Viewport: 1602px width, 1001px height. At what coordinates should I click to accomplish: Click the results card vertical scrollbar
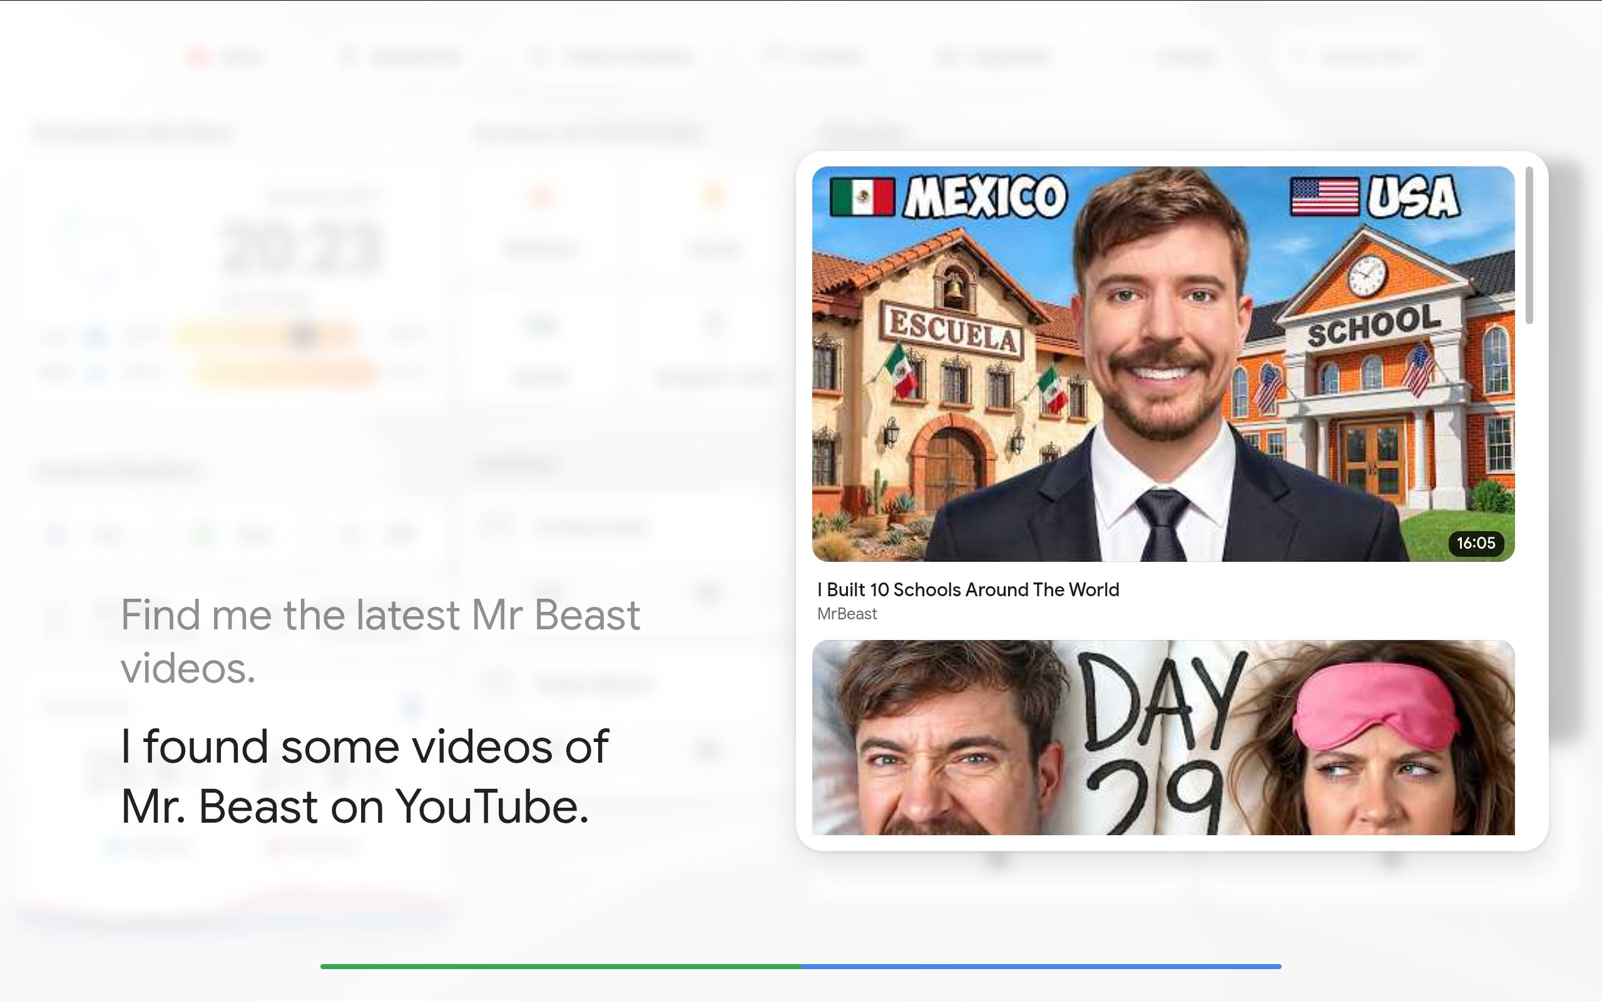[1529, 245]
